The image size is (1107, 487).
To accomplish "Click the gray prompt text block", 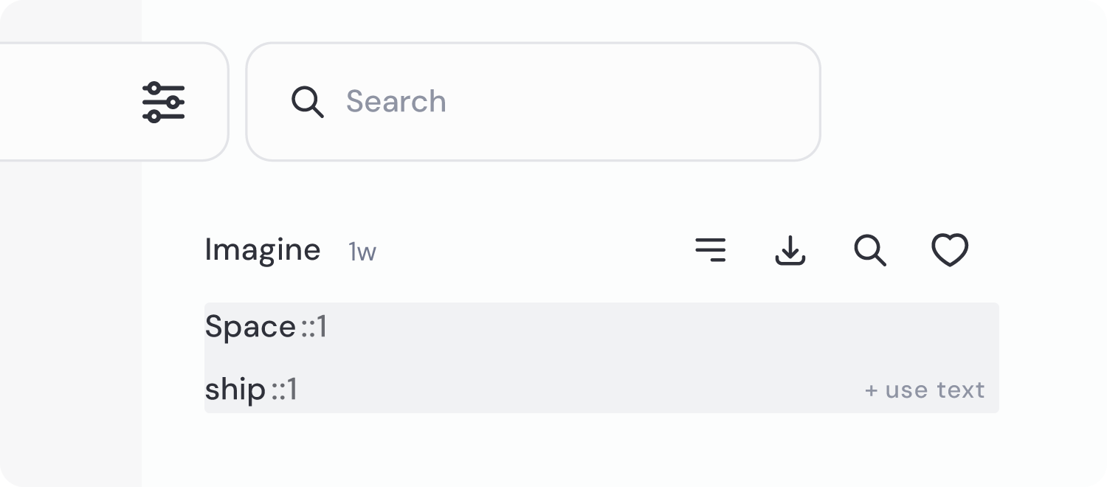I will (590, 347).
